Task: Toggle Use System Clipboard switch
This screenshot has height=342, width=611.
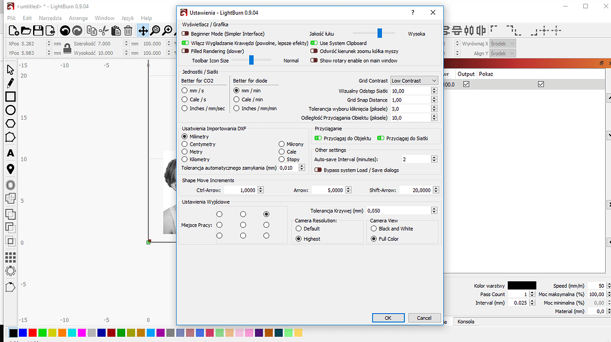Action: (x=314, y=43)
